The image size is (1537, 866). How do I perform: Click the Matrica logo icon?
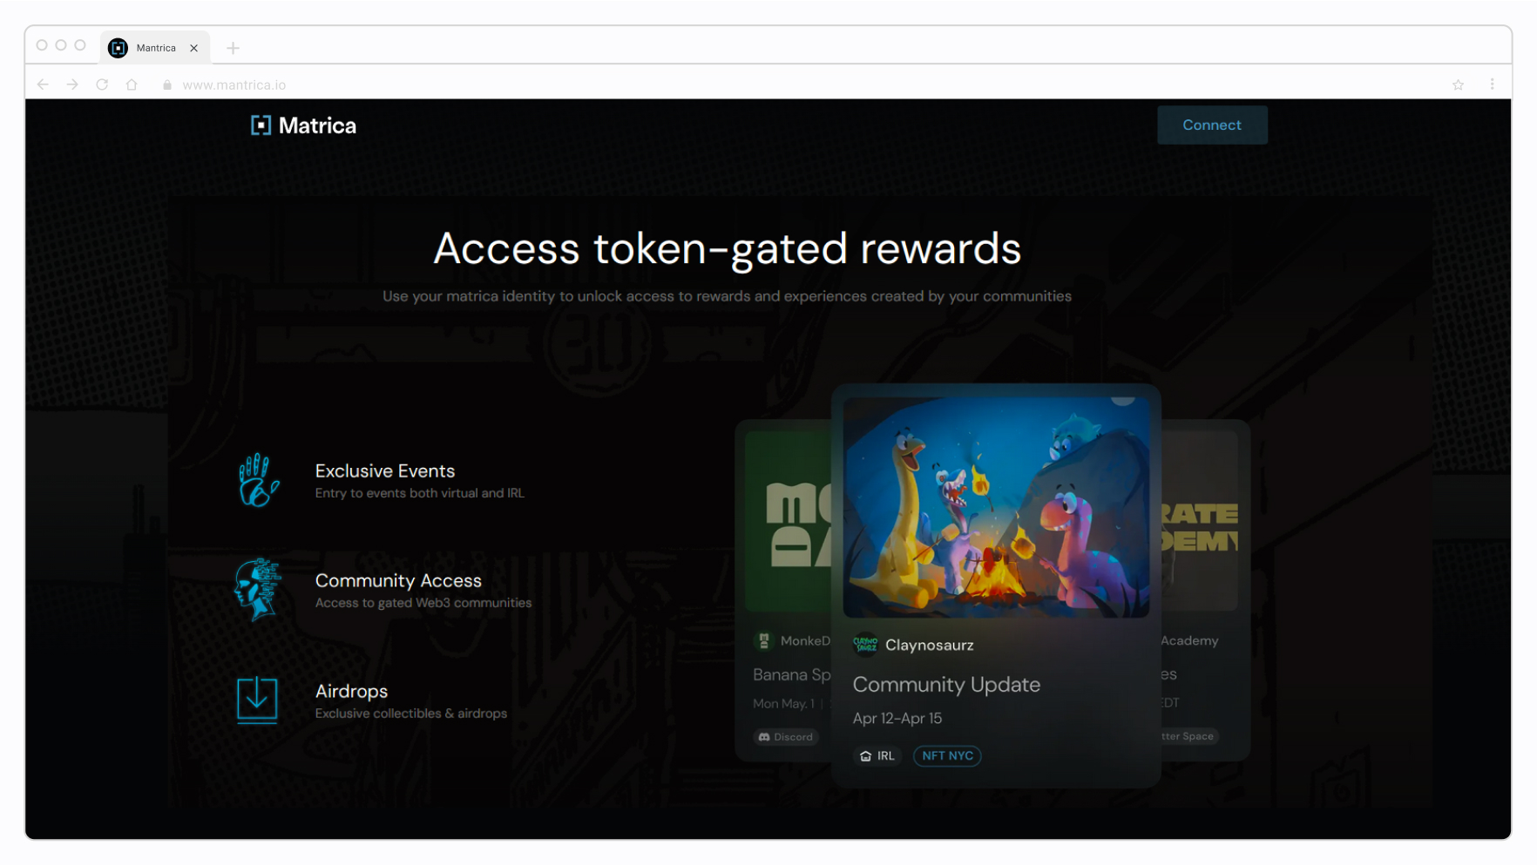261,125
